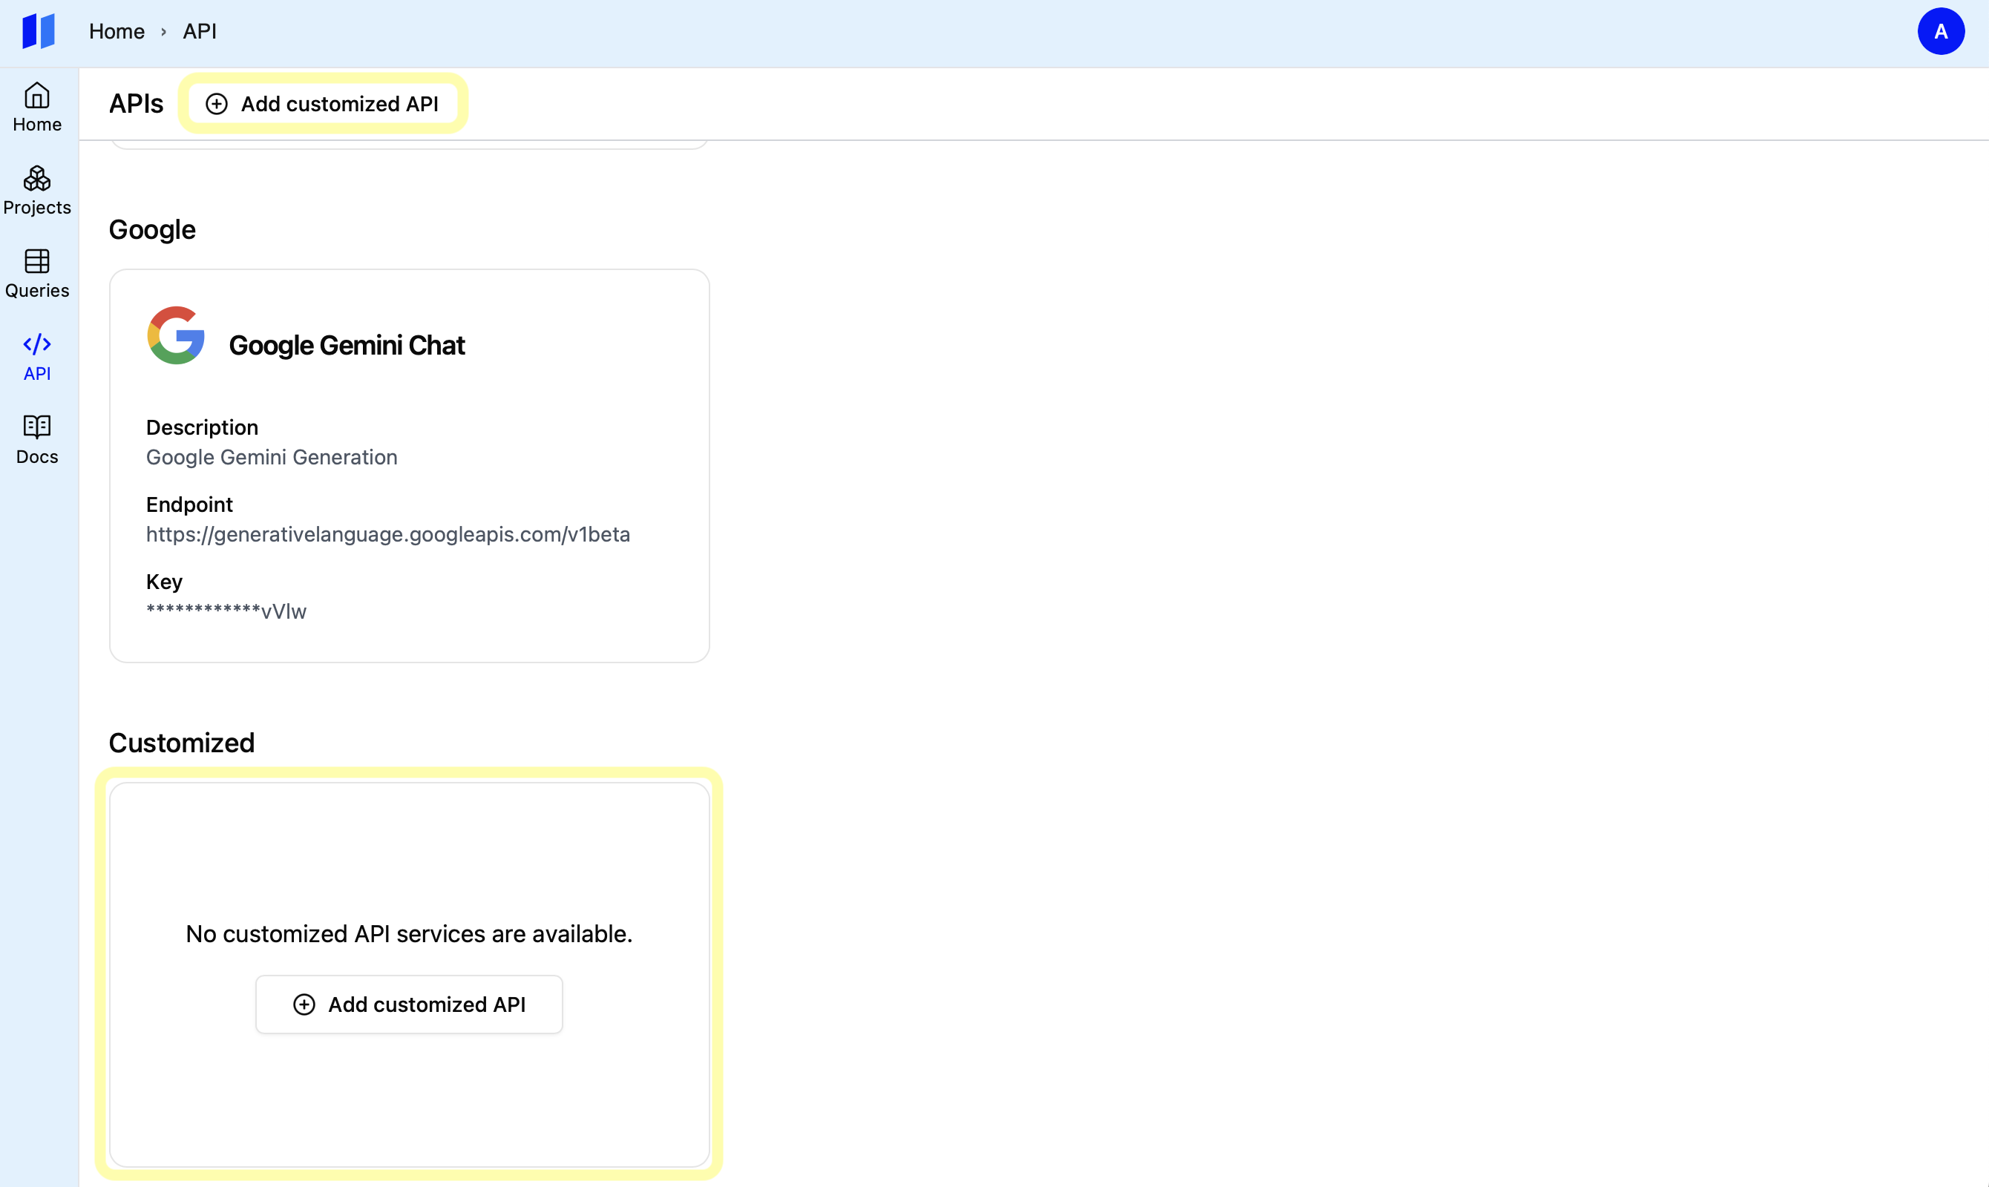Click the Gemini endpoint URL text
Screen dimensions: 1989x1187
(x=388, y=534)
